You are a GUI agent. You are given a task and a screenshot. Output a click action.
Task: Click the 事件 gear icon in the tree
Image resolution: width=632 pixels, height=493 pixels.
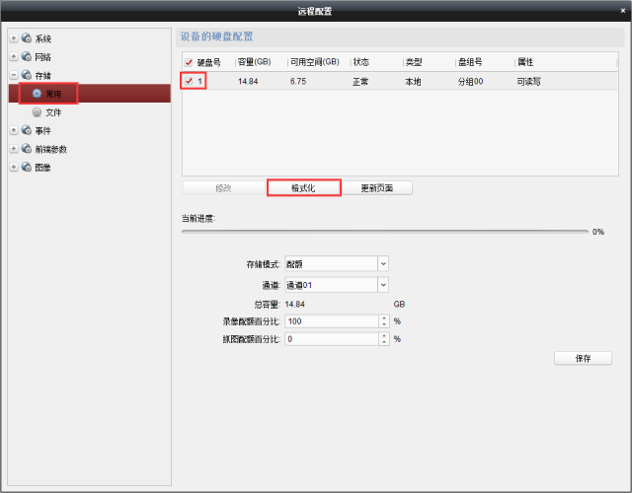coord(26,130)
